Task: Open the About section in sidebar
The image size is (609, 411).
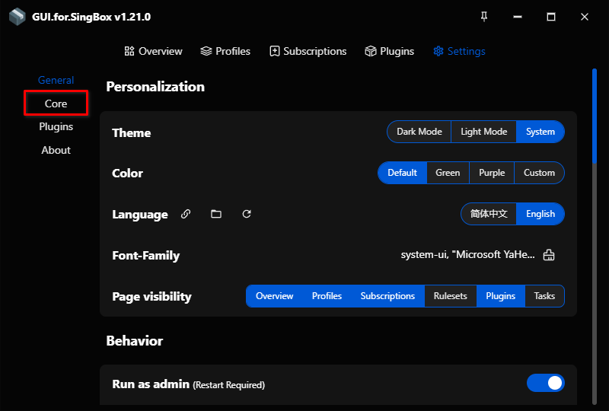Action: 56,150
